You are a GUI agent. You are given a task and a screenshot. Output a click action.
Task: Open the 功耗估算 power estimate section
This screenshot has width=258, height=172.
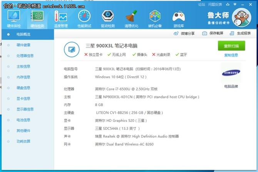[x=23, y=142]
